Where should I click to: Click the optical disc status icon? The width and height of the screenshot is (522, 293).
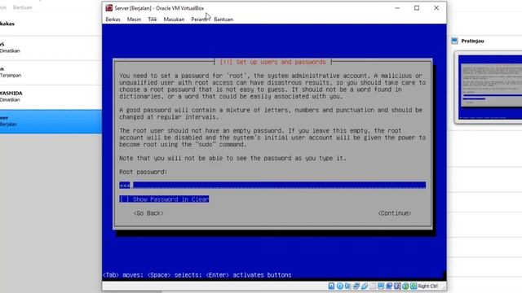340,286
